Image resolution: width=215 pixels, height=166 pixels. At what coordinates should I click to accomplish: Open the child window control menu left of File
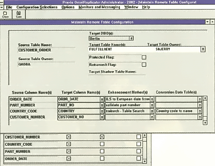click(x=1, y=7)
